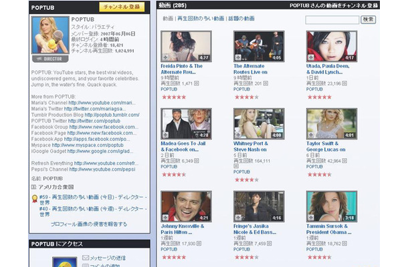Click the star rating of the Taylor Swift video
Image resolution: width=408 pixels, height=267 pixels.
[320, 174]
